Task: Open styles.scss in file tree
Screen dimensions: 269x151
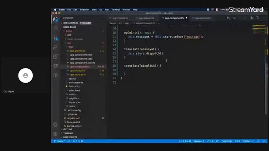Action: coord(74,102)
